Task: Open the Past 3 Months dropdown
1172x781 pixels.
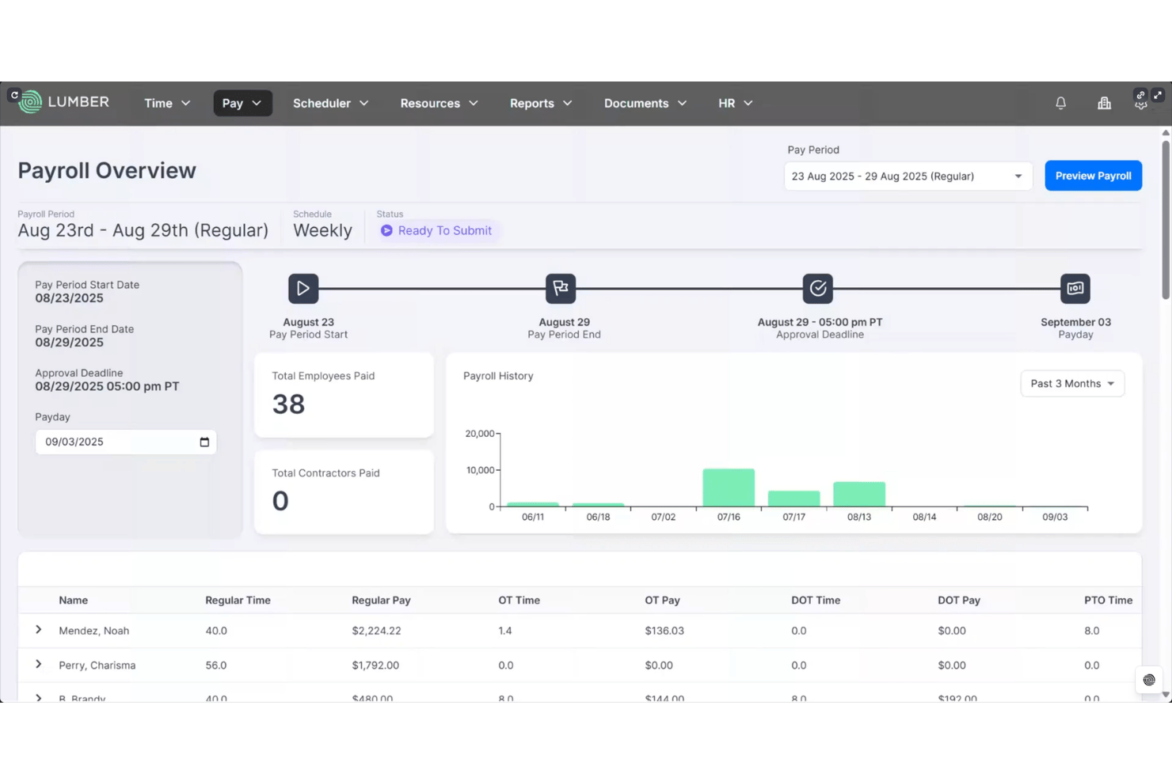Action: pos(1072,384)
